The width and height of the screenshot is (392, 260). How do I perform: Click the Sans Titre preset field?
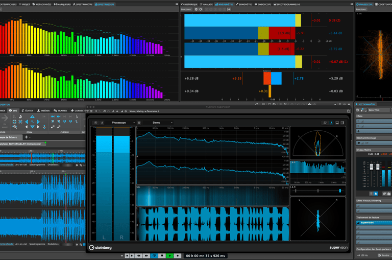click(379, 110)
